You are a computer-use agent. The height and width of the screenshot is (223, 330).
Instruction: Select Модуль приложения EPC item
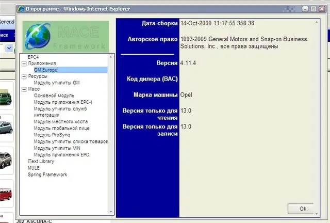[61, 155]
